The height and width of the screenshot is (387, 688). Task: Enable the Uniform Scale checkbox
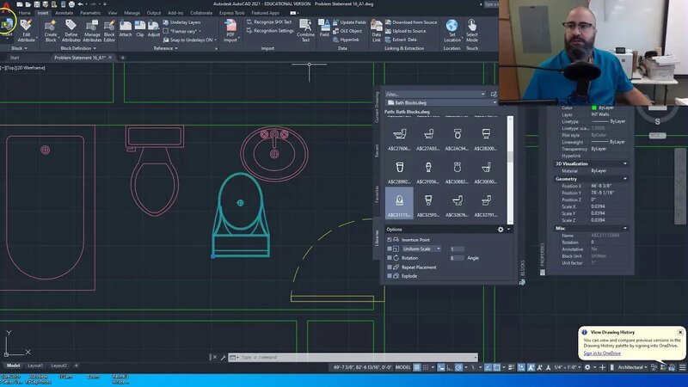(x=390, y=249)
